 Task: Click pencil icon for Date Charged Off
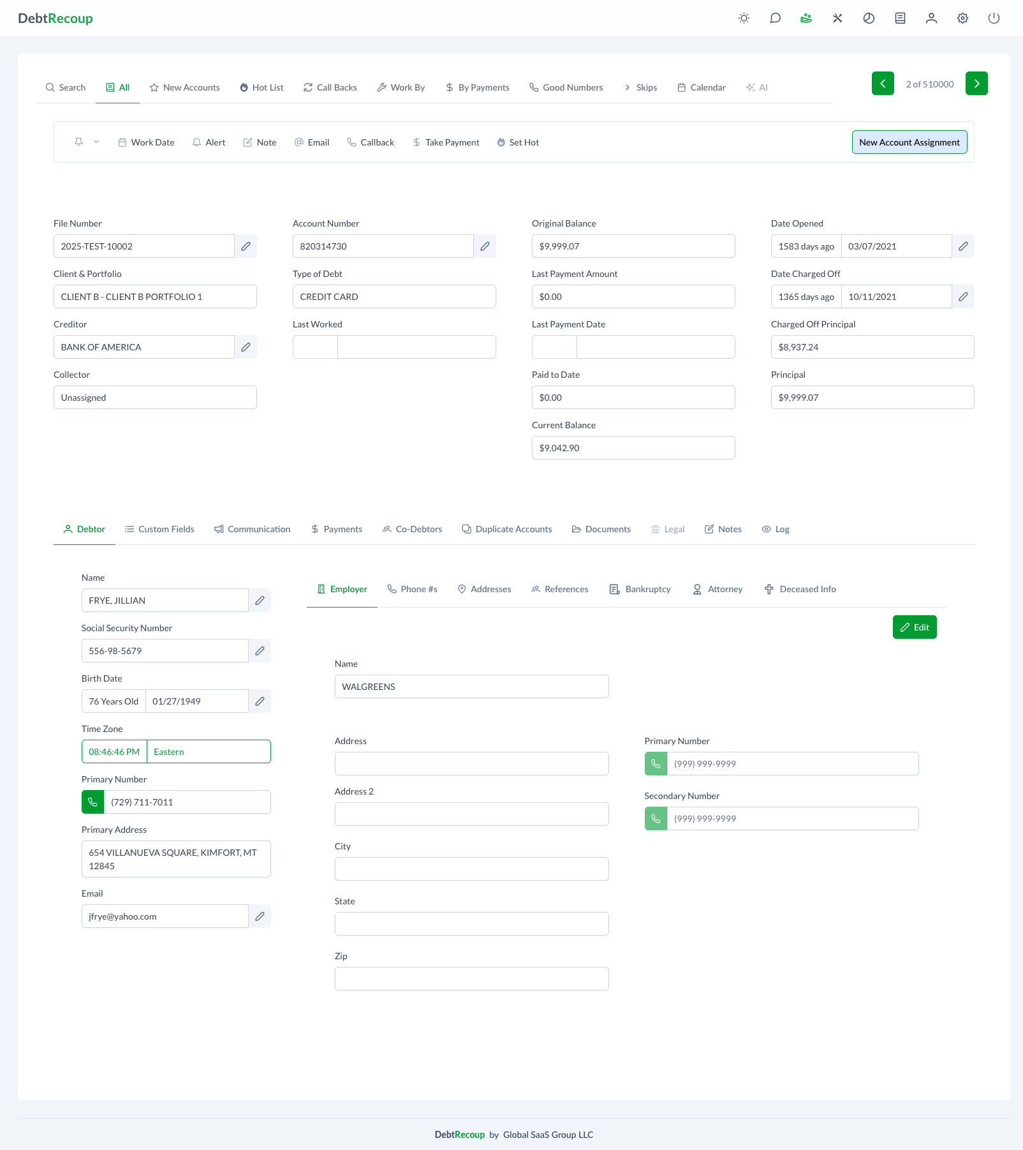963,297
